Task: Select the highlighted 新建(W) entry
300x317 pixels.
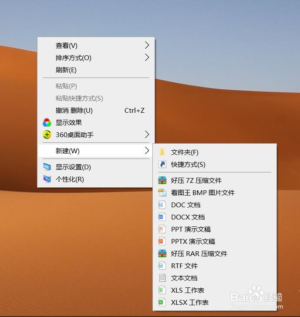Action: tap(96, 151)
